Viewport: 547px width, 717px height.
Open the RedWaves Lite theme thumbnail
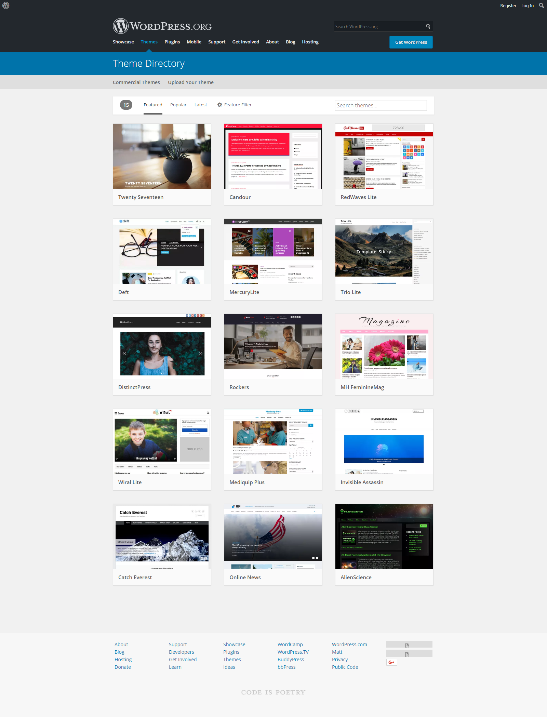[x=384, y=156]
